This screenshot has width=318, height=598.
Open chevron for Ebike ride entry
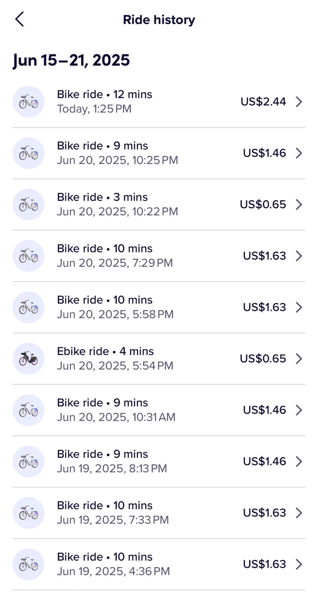tap(299, 358)
